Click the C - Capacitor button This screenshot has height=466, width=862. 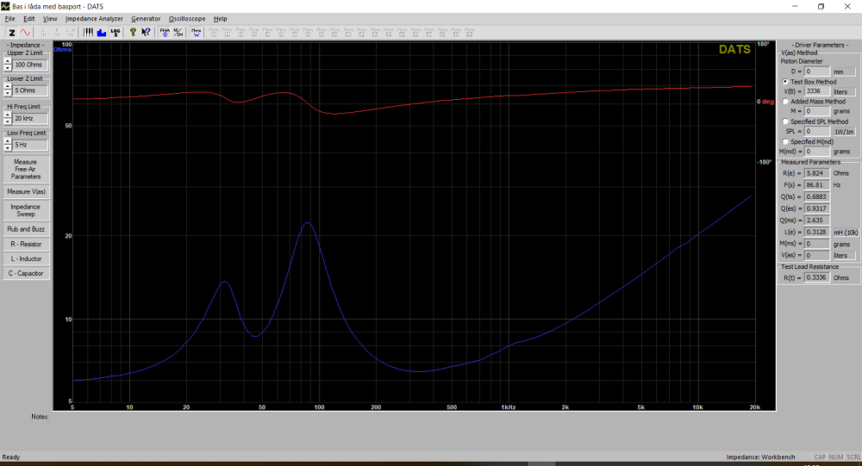tap(26, 274)
